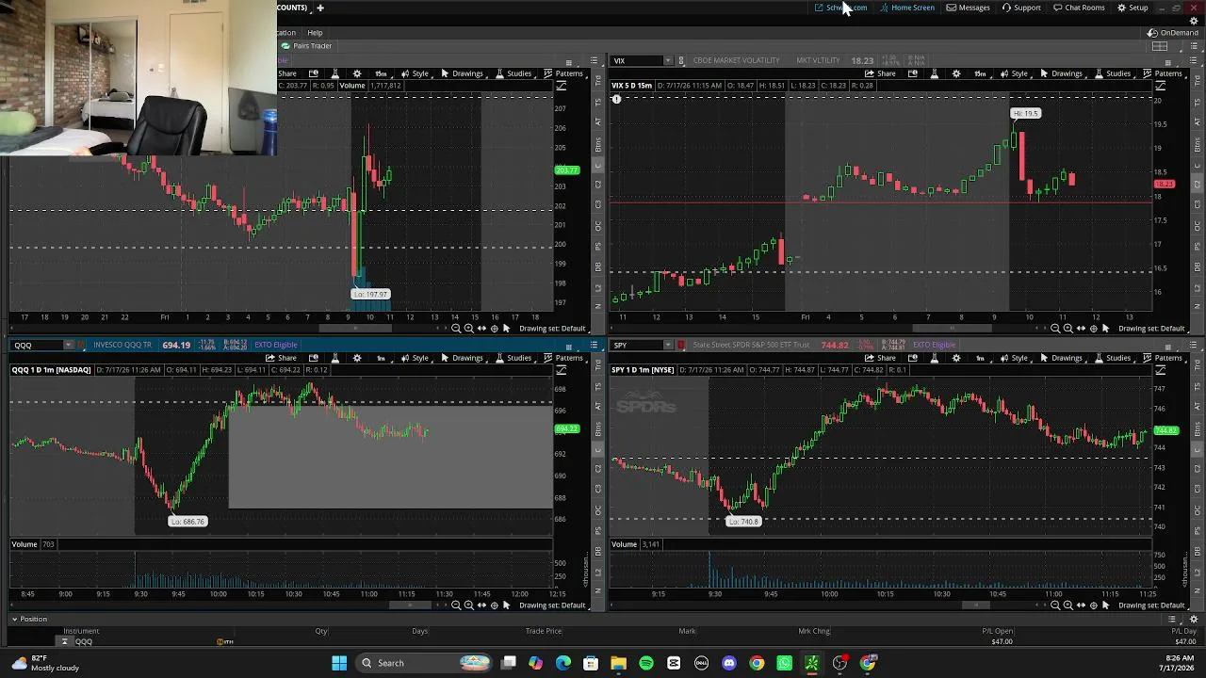Screen dimensions: 1206x678
Task: Open the VIX symbol dropdown
Action: pos(668,60)
